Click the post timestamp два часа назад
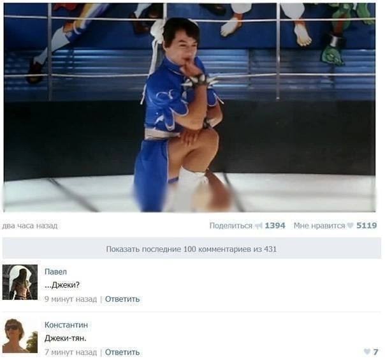Viewport: 385px width, 361px height. point(30,225)
